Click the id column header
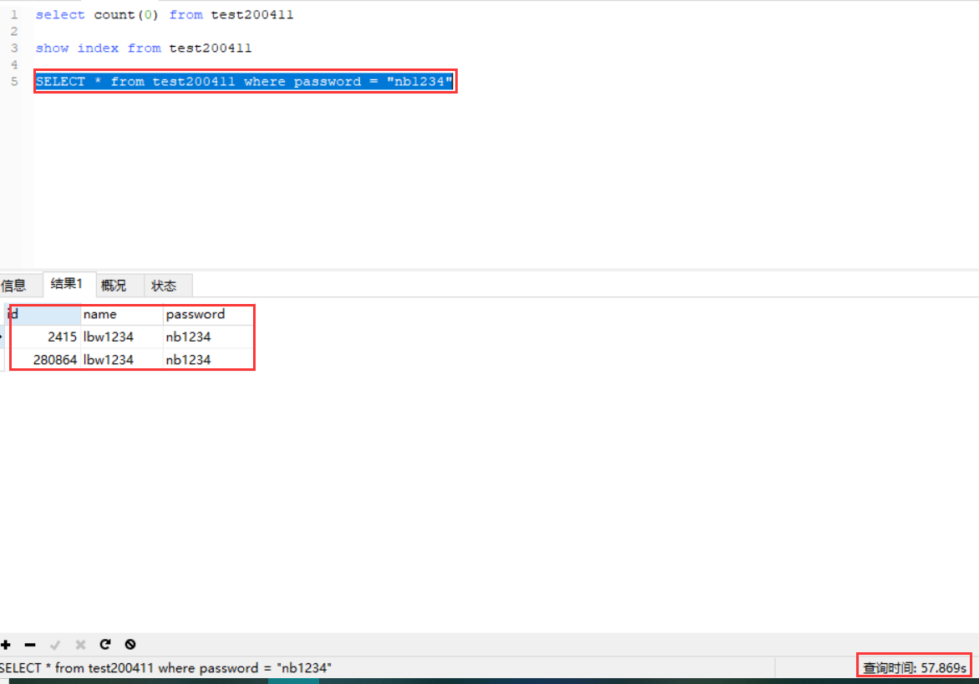Viewport: 979px width, 684px height. click(x=43, y=314)
